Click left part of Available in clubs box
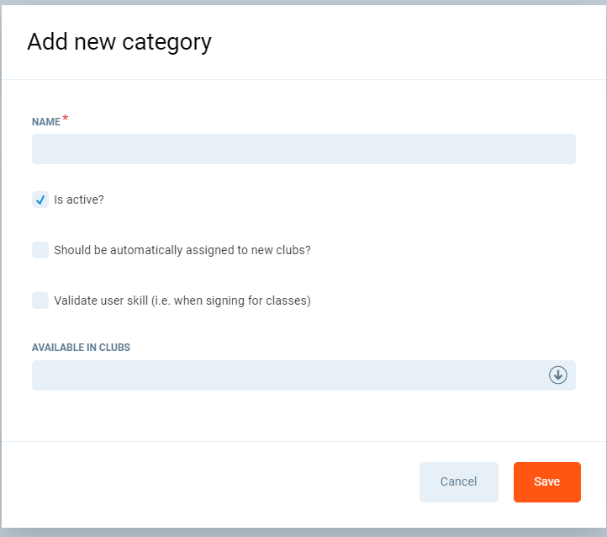Screen dimensions: 607x537 click(x=101, y=375)
